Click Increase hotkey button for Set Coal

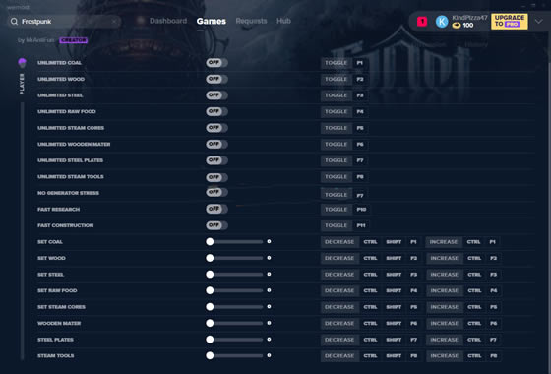[444, 242]
